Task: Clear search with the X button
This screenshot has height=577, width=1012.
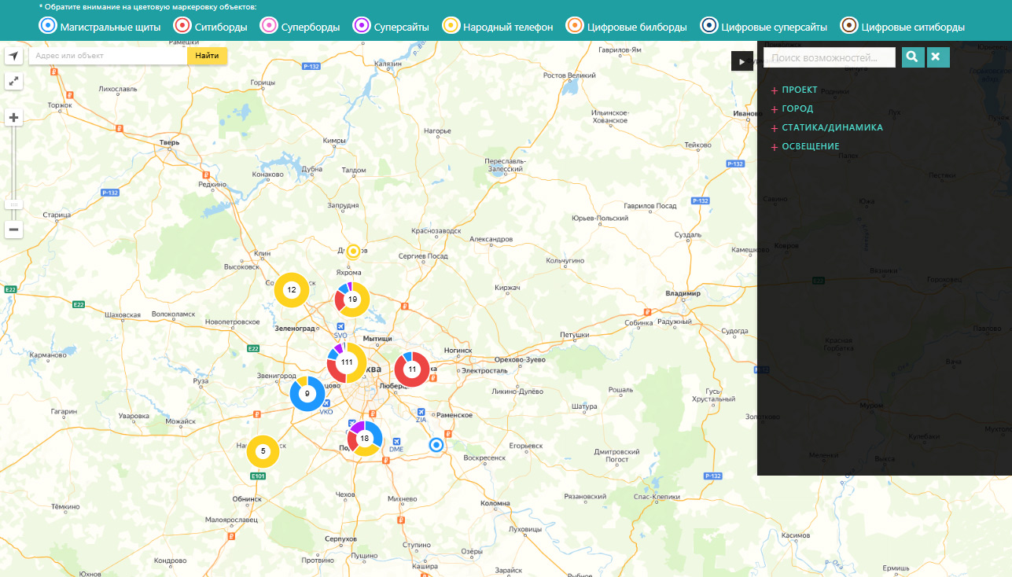Action: 938,57
